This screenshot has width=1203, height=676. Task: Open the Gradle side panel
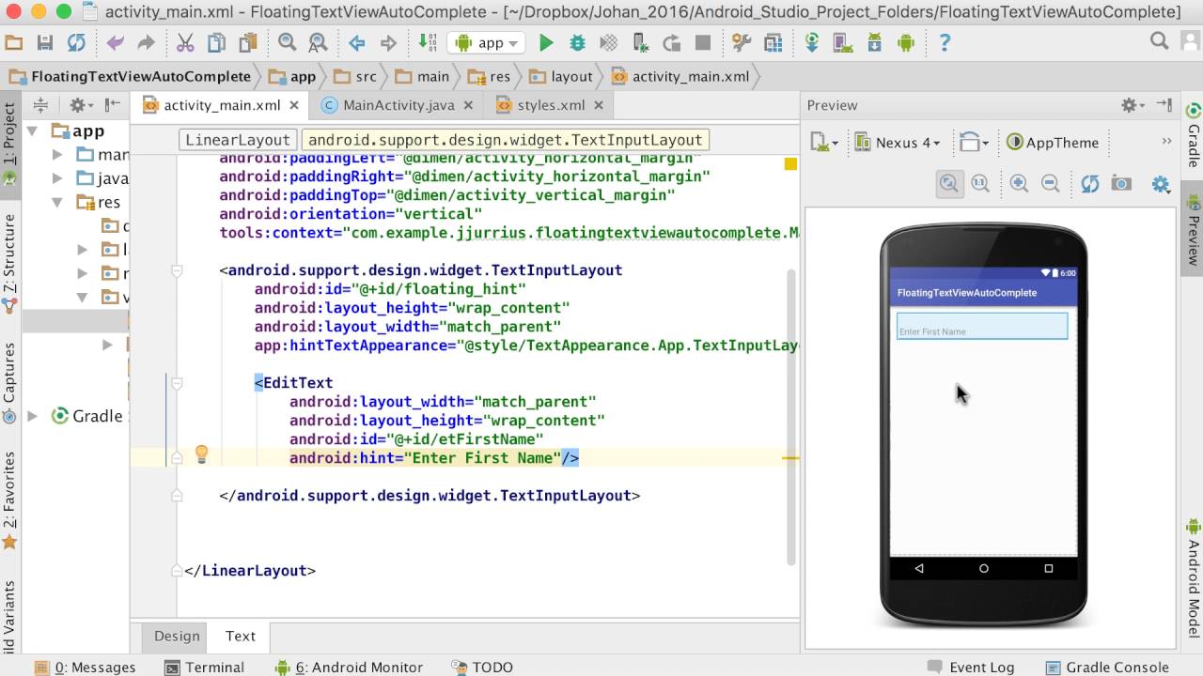coord(1193,135)
